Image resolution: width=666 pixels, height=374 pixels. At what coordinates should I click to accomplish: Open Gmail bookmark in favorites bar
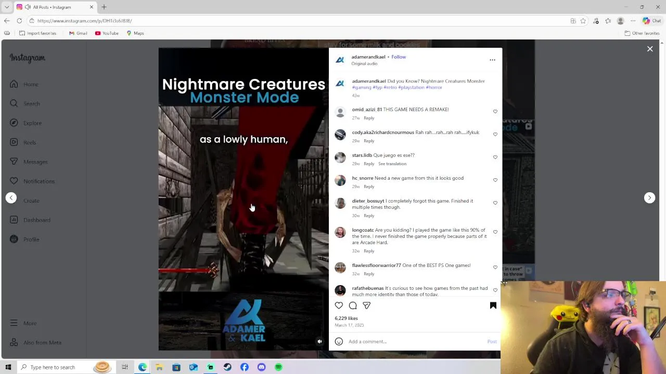tap(78, 33)
